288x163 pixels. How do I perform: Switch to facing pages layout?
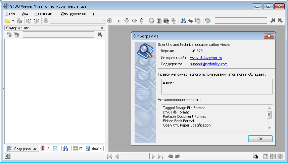point(273,156)
